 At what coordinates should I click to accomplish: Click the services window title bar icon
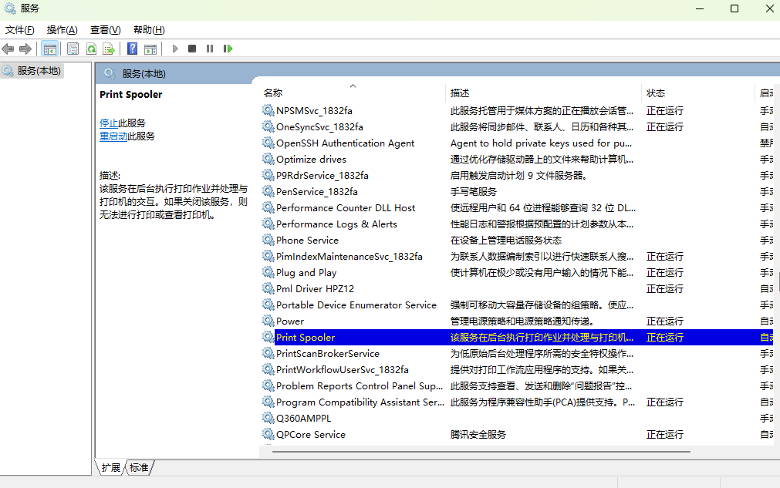pos(9,8)
